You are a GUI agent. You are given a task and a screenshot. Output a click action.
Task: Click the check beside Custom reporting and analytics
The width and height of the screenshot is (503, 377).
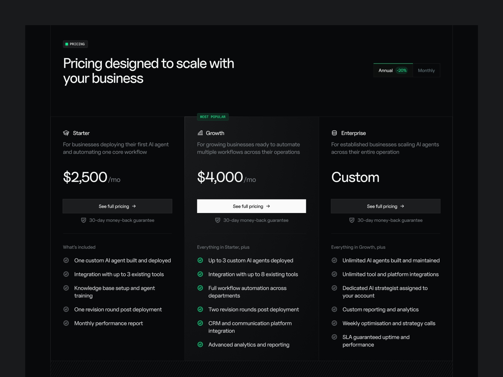334,309
